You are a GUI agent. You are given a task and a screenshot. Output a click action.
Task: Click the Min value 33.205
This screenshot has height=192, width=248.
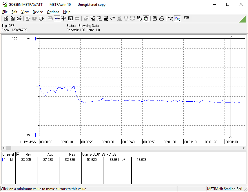26,160
